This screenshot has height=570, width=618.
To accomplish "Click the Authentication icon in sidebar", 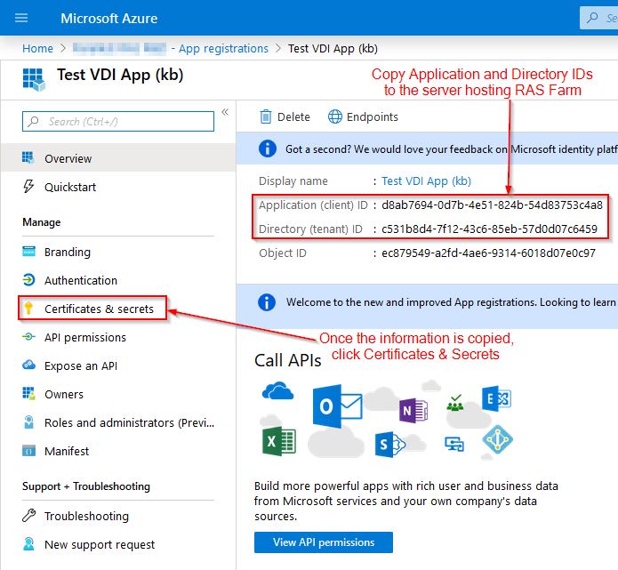I will 29,280.
